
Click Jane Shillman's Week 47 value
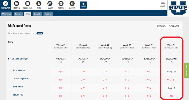(60, 72)
